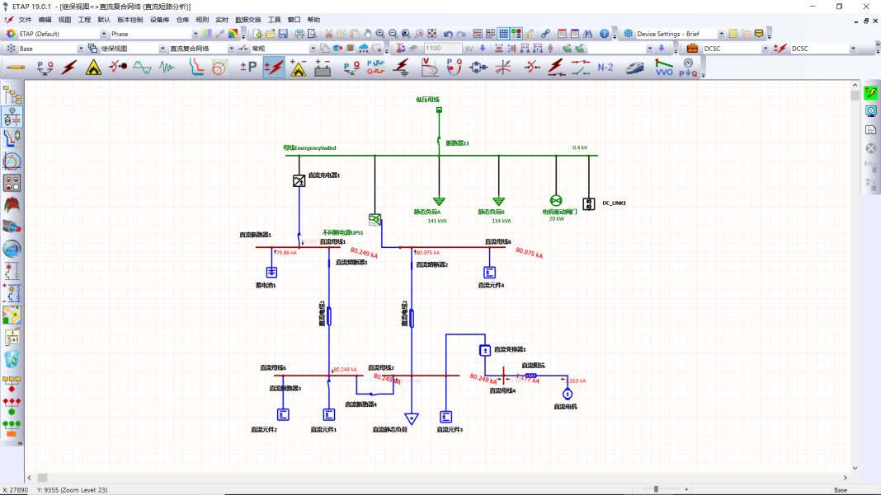Open the recycle bin in left sidebar
This screenshot has height=495, width=881.
pyautogui.click(x=12, y=358)
